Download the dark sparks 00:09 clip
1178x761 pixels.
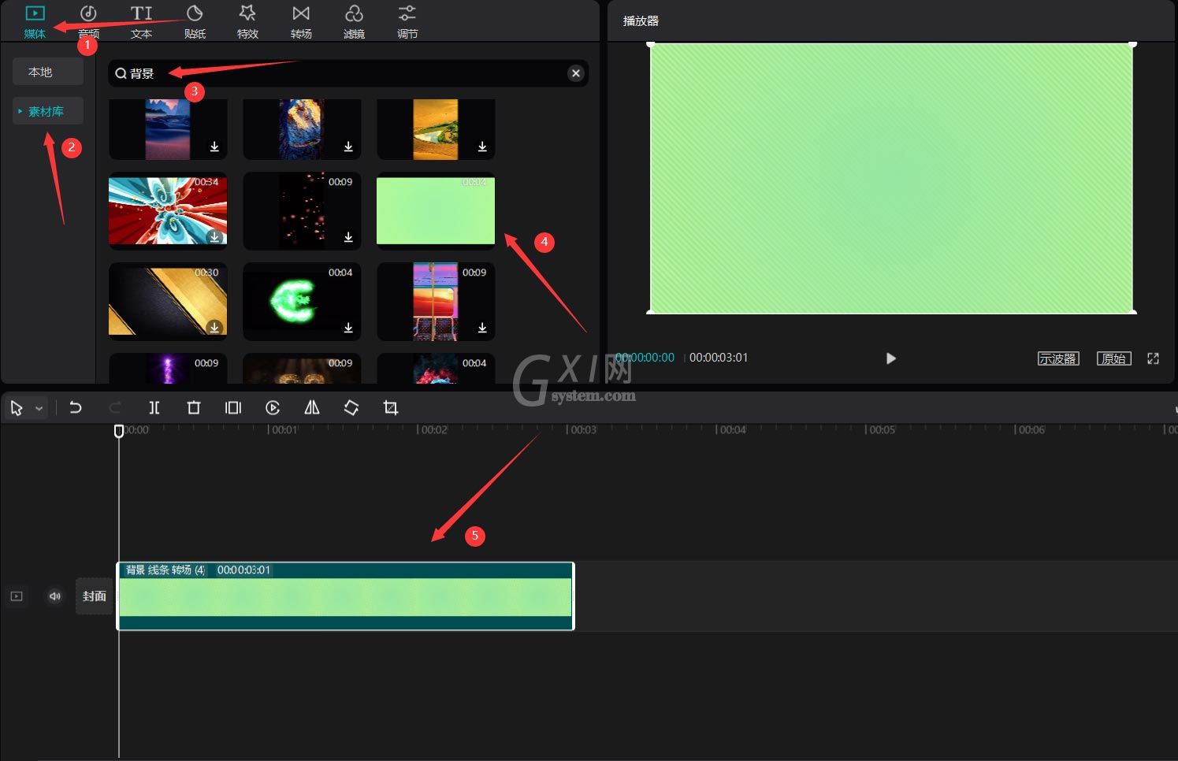point(348,237)
